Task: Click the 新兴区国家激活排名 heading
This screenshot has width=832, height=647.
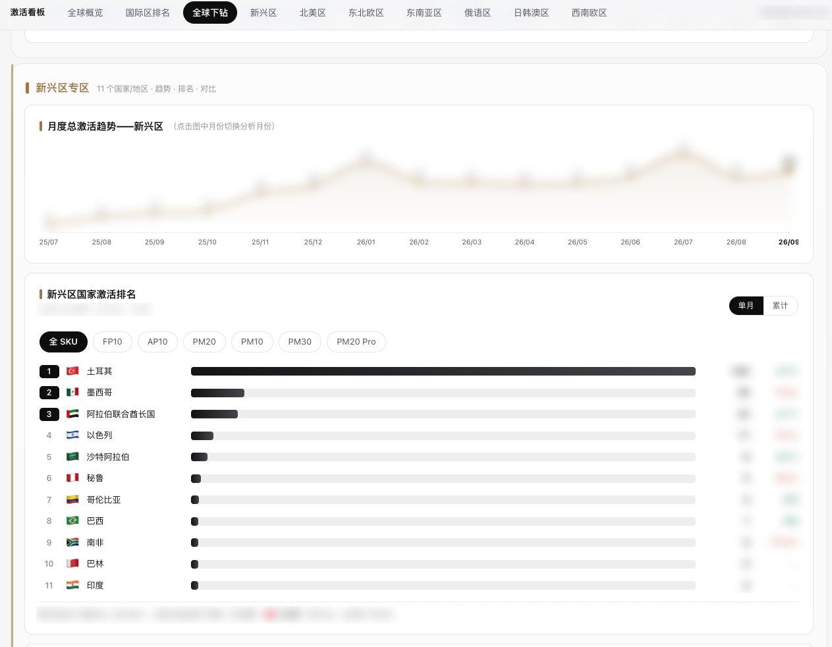Action: point(91,294)
